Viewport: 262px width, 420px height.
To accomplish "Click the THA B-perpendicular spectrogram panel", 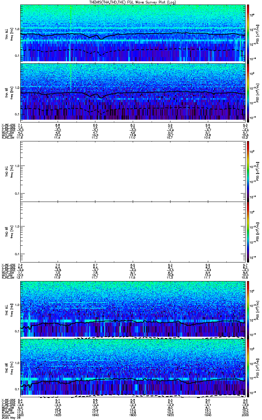I will point(133,33).
